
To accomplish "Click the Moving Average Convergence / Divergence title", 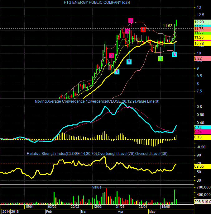I will point(97,101).
